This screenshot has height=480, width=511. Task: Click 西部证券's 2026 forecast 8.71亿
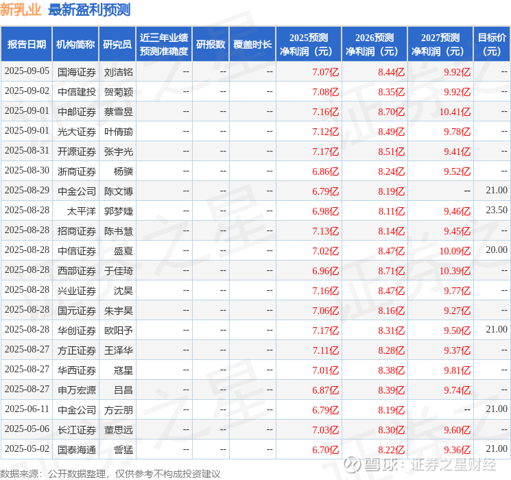tap(392, 271)
